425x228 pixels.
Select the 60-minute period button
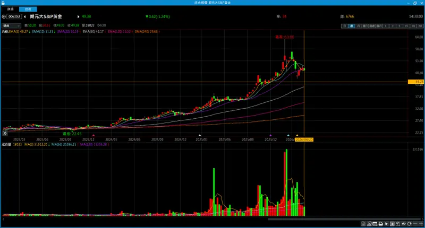420,26
